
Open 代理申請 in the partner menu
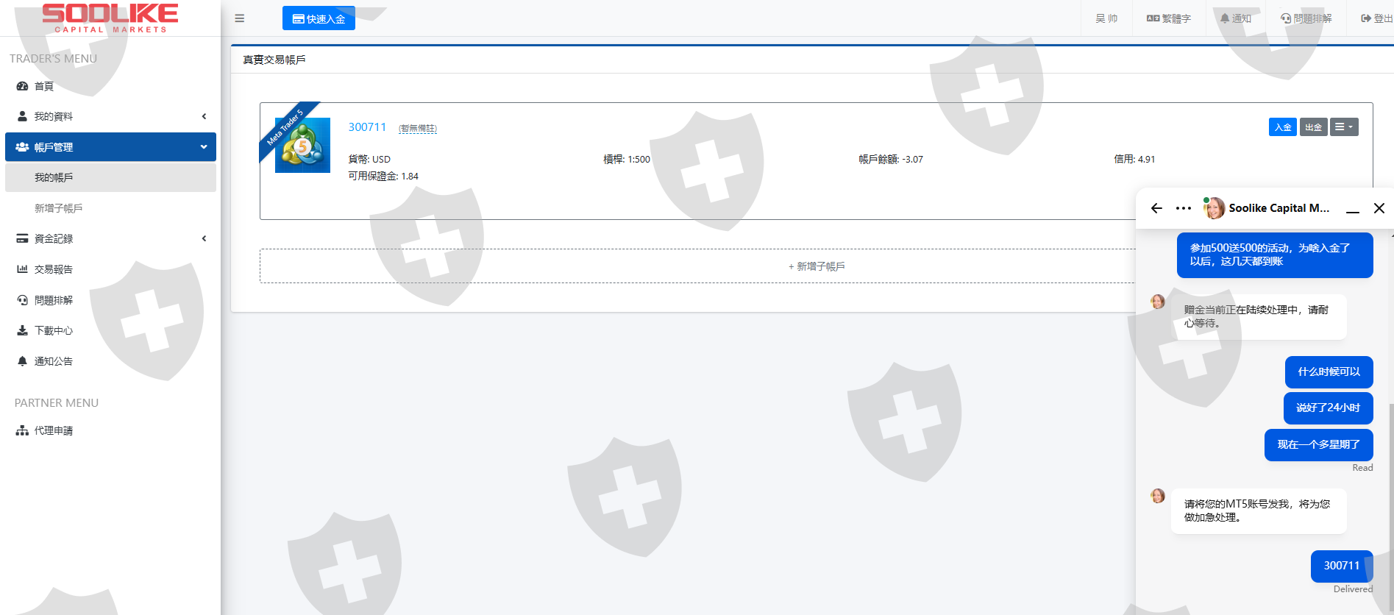110,430
